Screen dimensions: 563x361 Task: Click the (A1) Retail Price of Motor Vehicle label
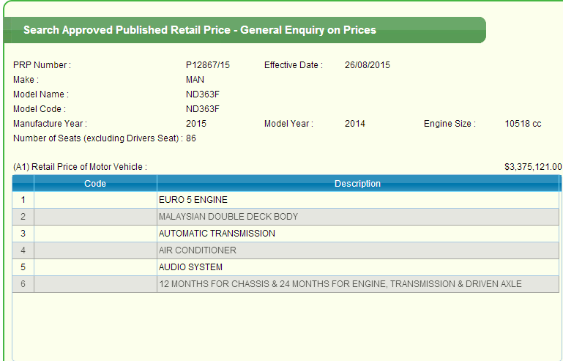click(x=80, y=167)
